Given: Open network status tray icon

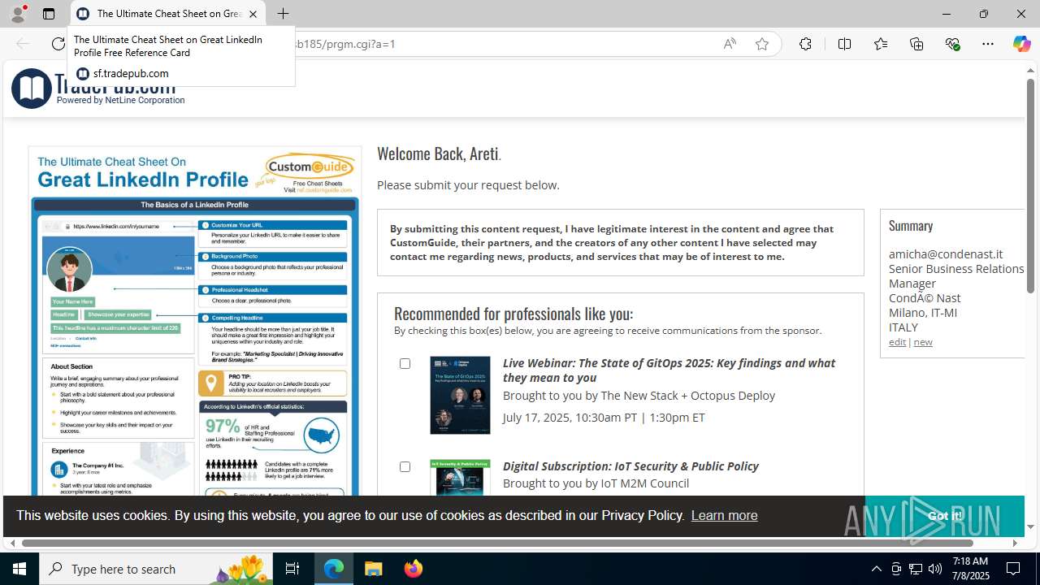Looking at the screenshot, I should pos(915,569).
